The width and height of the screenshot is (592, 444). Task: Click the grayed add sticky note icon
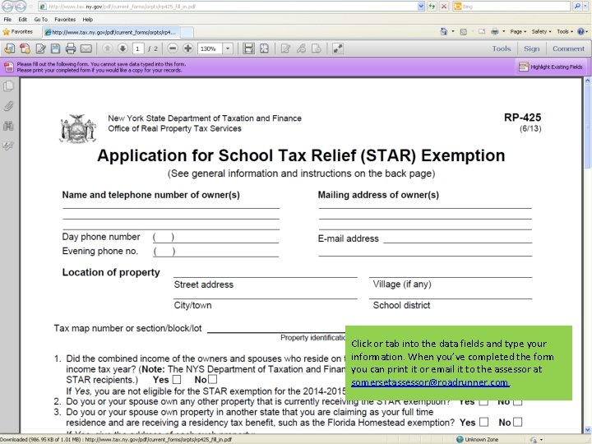[285, 49]
